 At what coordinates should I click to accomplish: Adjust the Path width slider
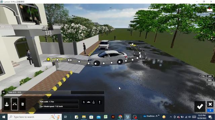(59, 102)
